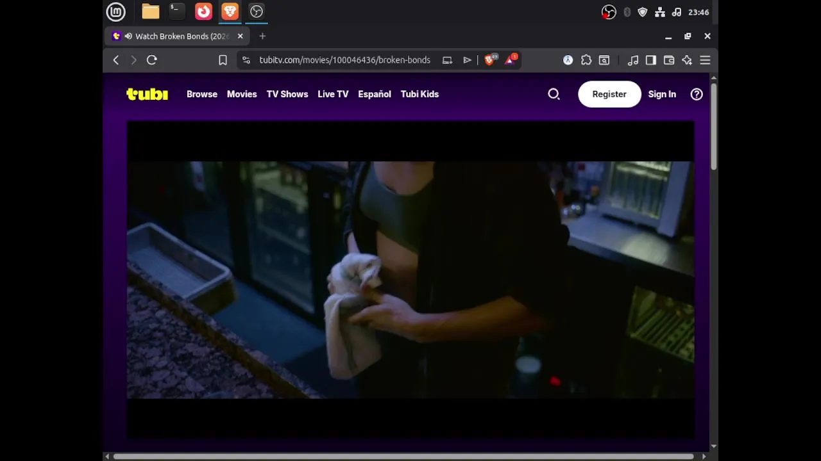Open Brave Rewards triangle icon
The height and width of the screenshot is (461, 821).
click(511, 60)
